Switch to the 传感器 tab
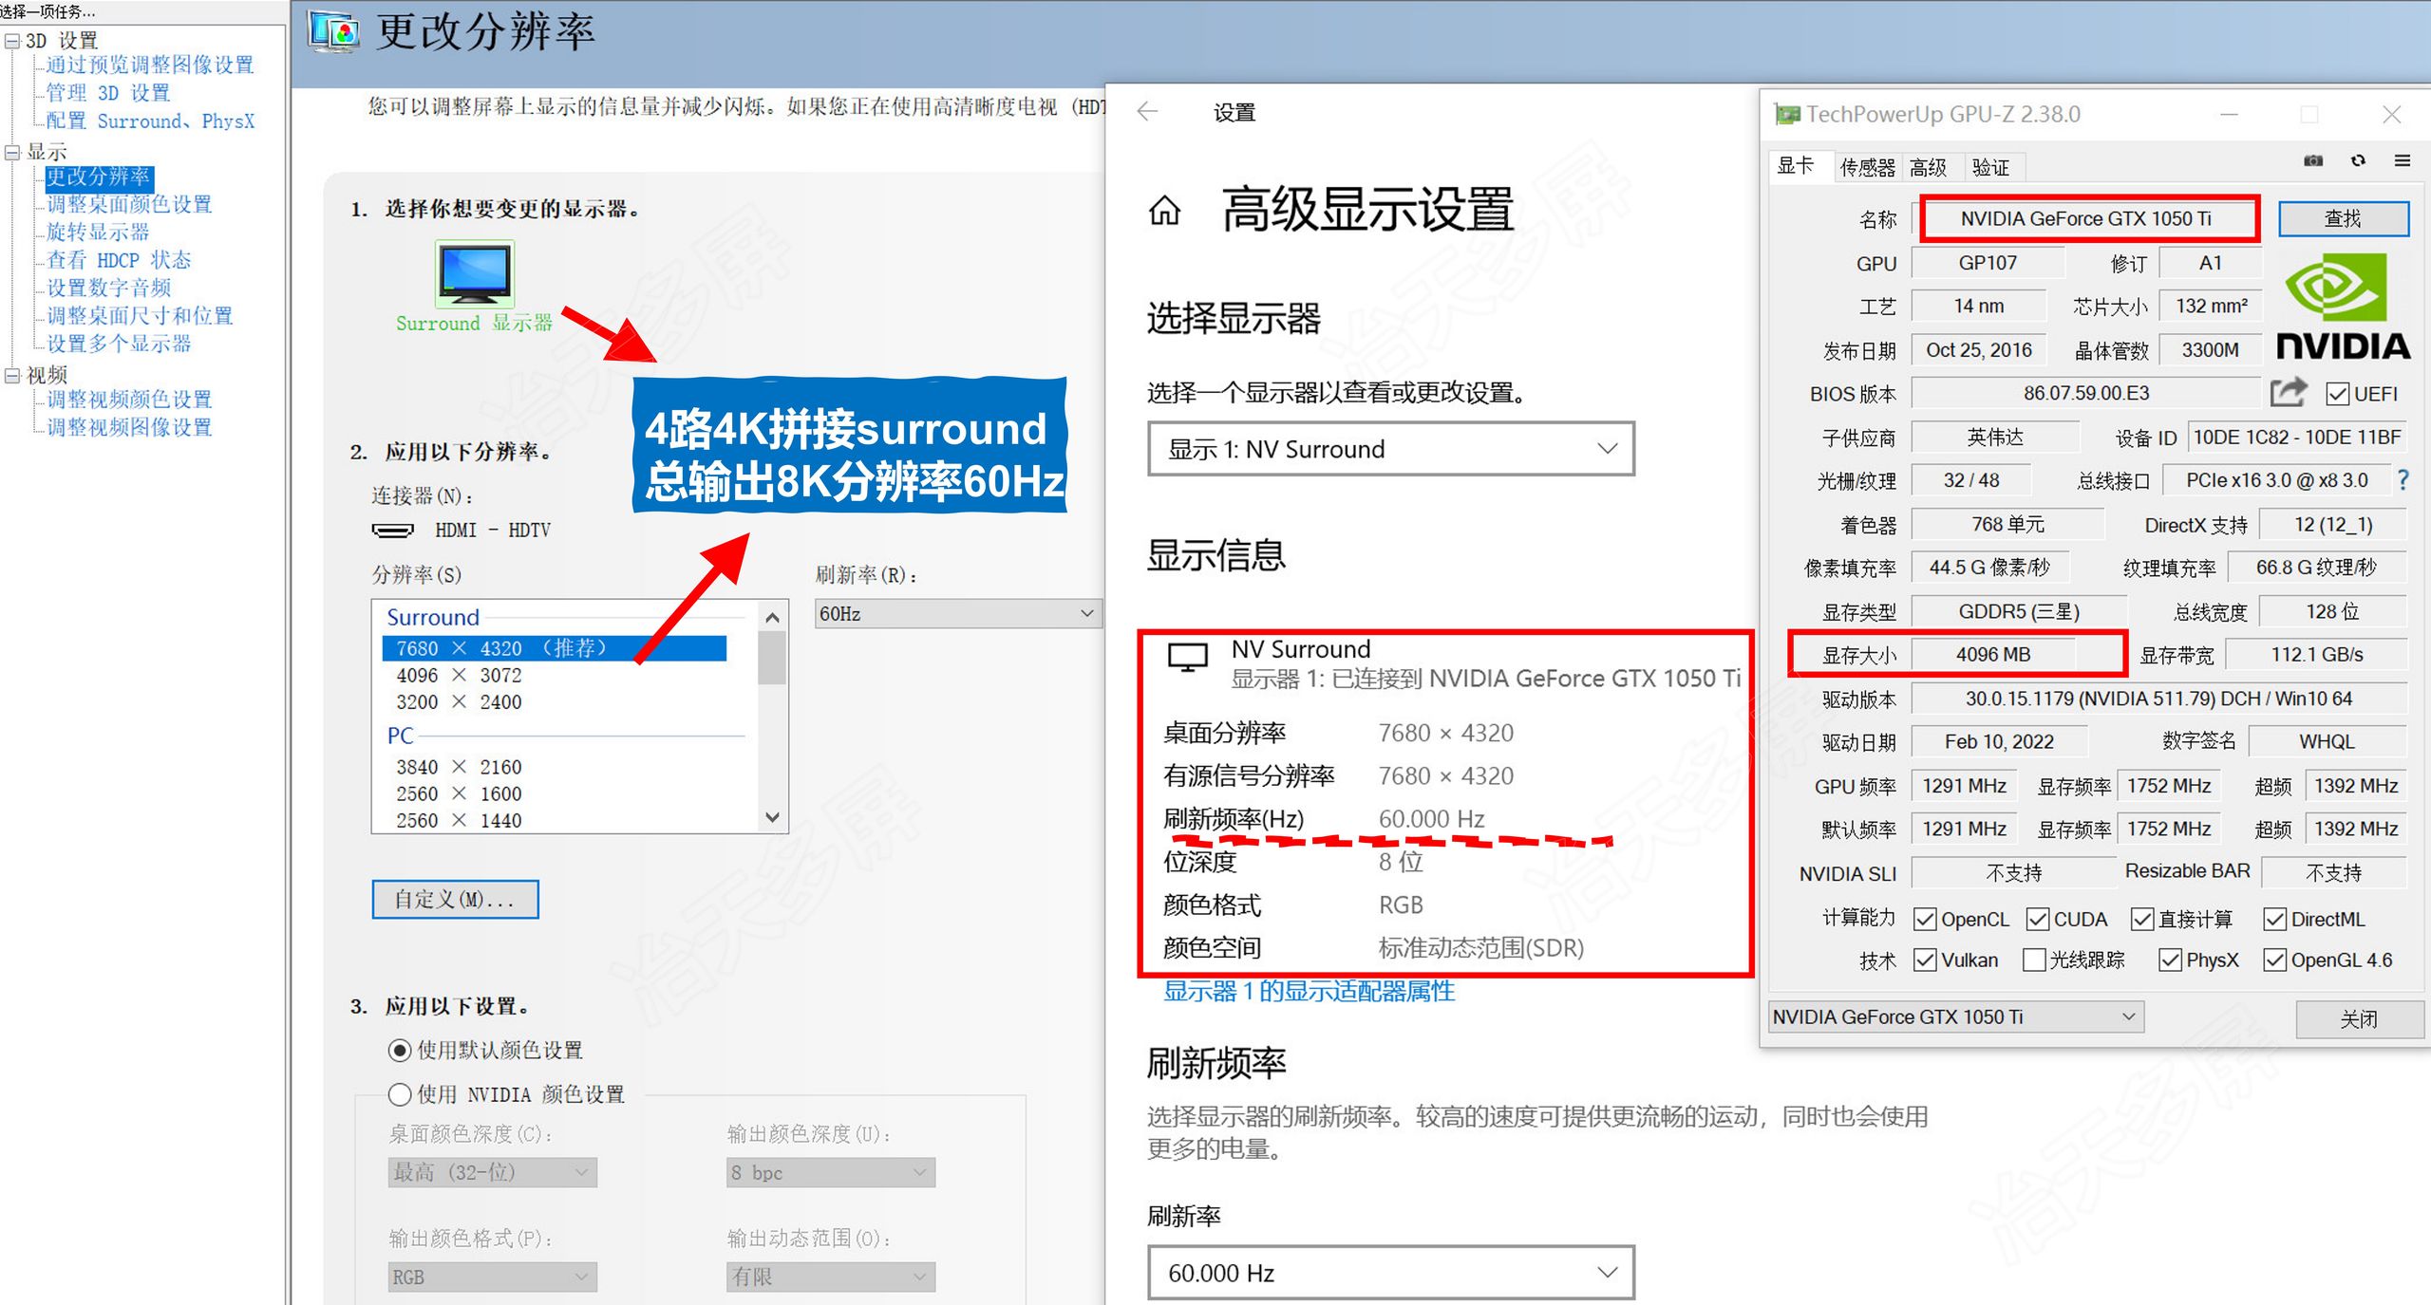The image size is (2431, 1305). point(1867,168)
